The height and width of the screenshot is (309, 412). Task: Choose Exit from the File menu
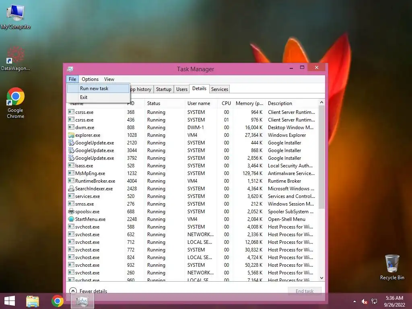pyautogui.click(x=98, y=97)
